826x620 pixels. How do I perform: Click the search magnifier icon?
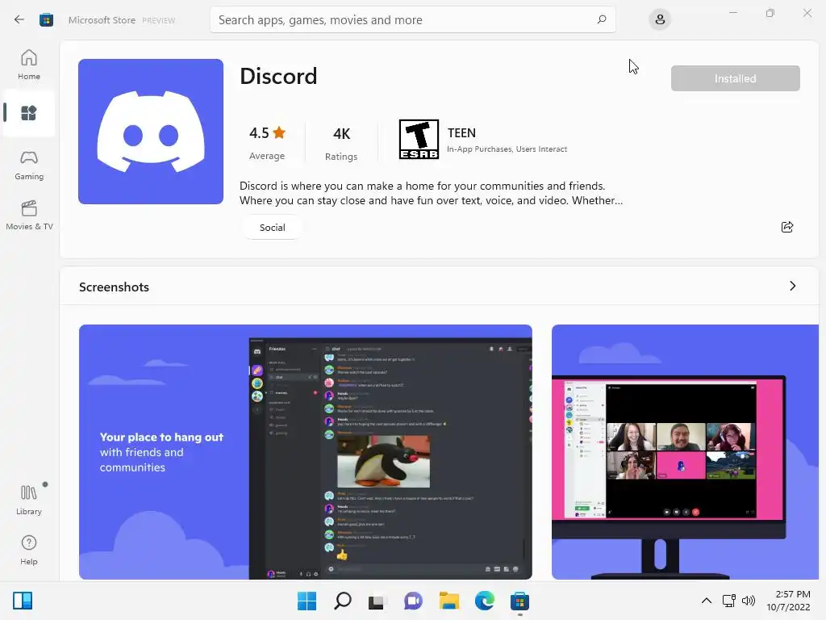click(x=602, y=19)
